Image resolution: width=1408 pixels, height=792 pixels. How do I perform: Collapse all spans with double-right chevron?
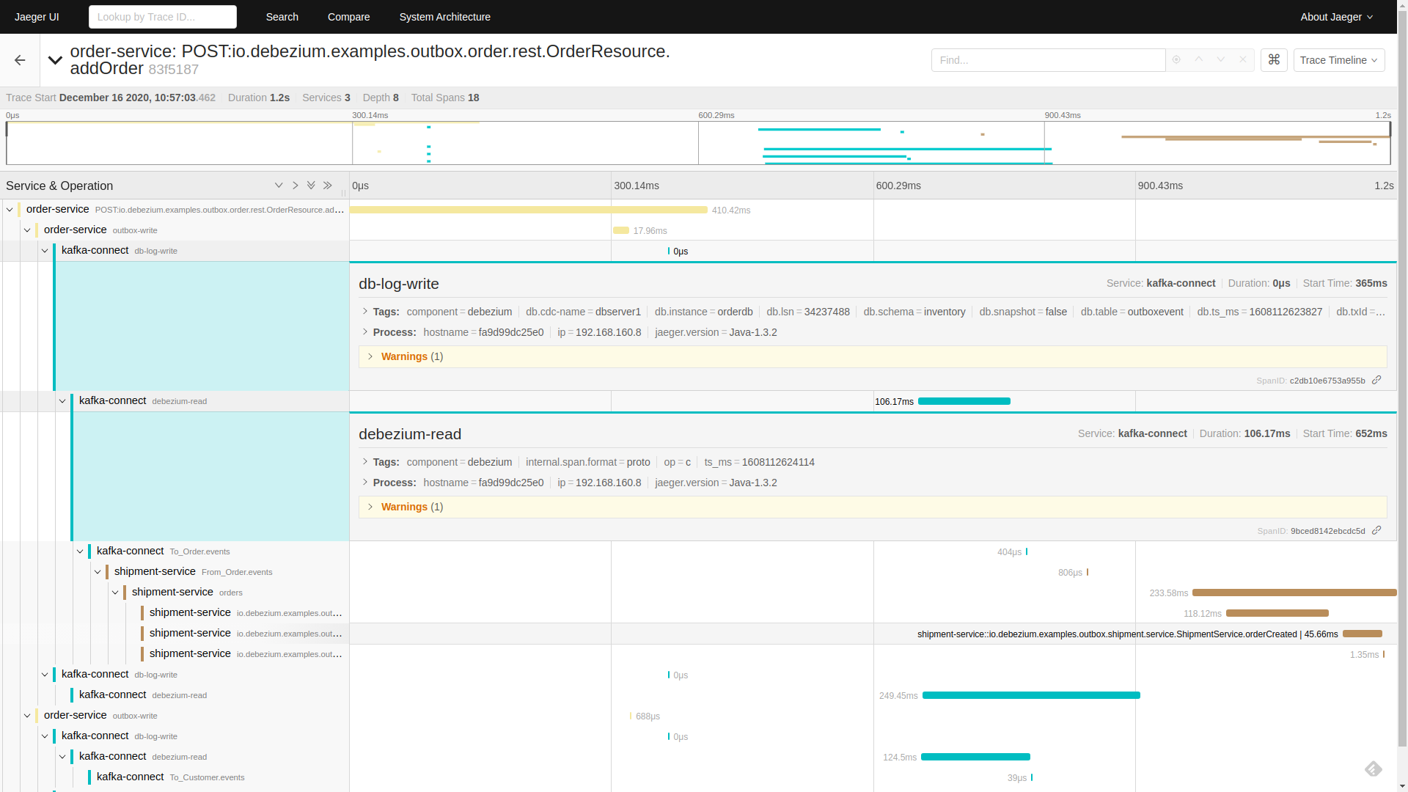coord(328,186)
